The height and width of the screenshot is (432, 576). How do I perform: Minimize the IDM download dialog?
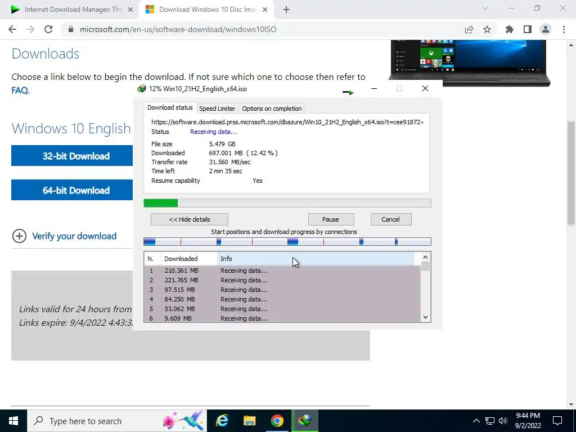(374, 88)
